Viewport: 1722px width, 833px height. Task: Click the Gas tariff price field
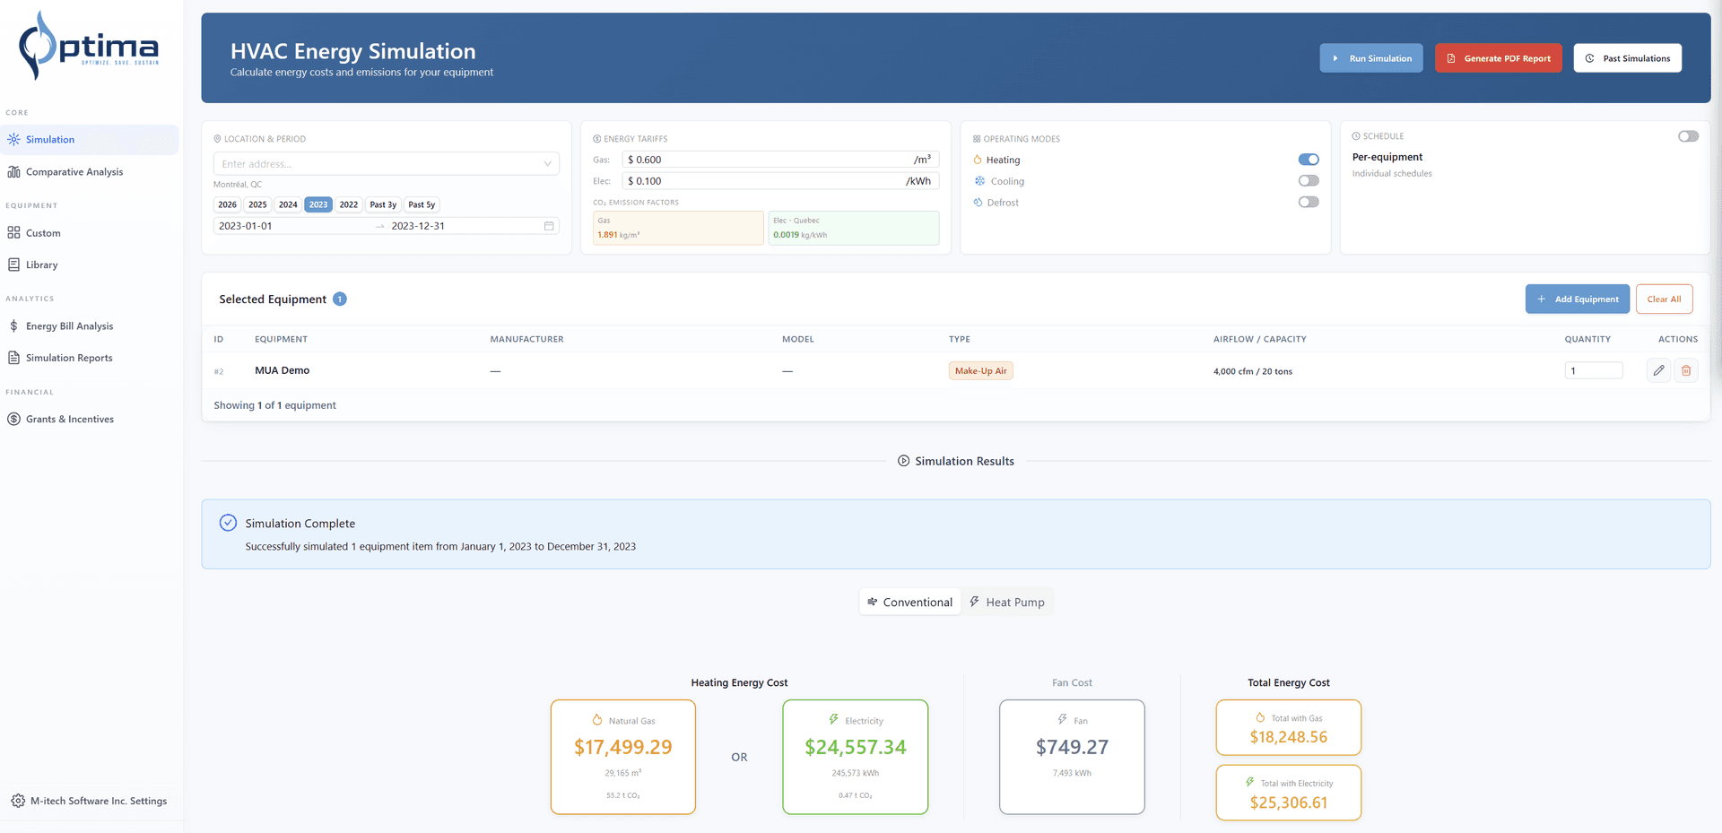click(x=780, y=160)
